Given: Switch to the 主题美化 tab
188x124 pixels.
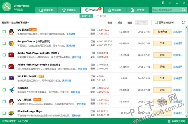Looking at the screenshot, I should [x=69, y=10].
